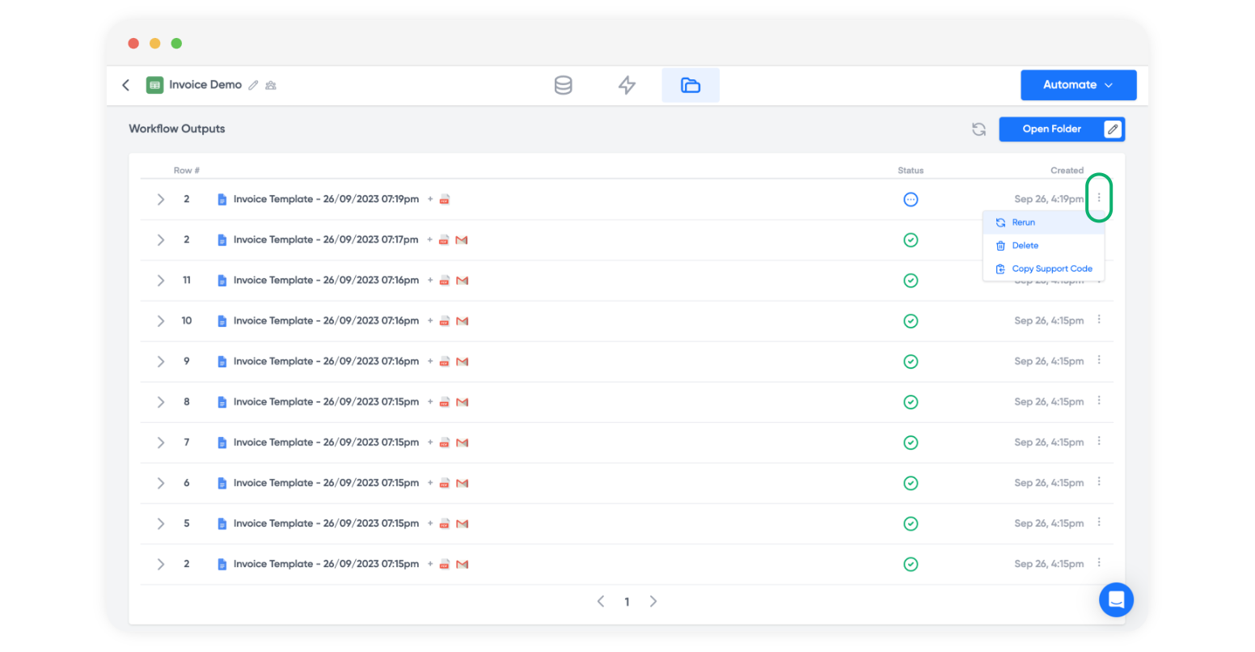Select the folder outputs tab icon
Screen dimensions: 1255x652
pyautogui.click(x=690, y=85)
